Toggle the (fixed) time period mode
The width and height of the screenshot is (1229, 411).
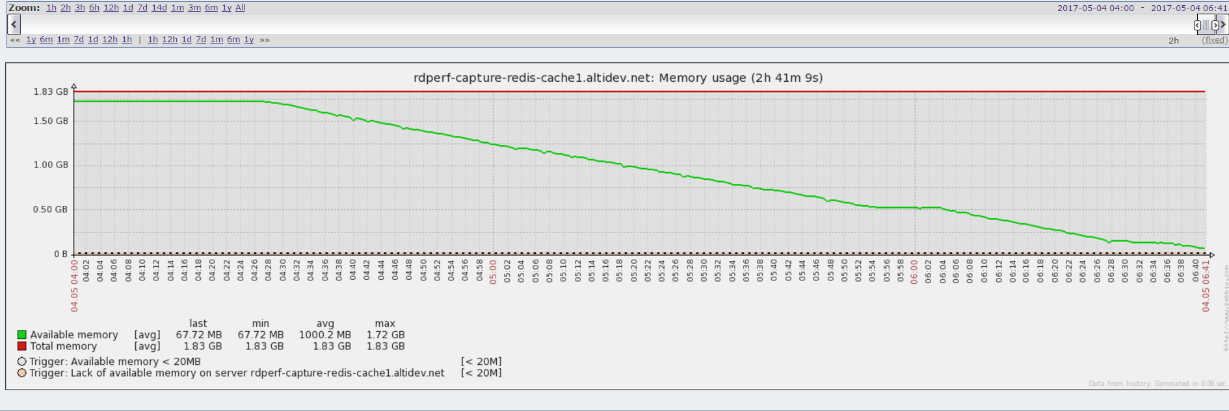[x=1214, y=40]
